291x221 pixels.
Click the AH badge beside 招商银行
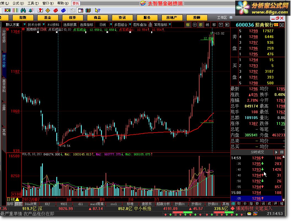276,25
